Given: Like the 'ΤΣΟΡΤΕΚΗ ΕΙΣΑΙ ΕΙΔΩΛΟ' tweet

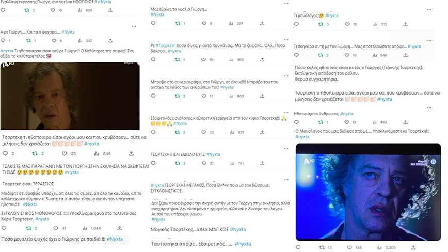Looking at the screenshot, I should point(204,163).
